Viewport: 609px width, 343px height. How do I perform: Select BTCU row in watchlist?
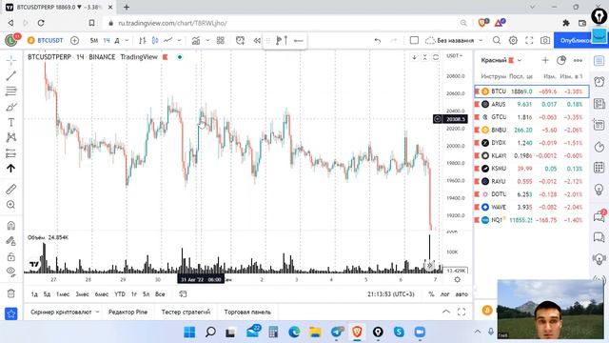(x=532, y=91)
